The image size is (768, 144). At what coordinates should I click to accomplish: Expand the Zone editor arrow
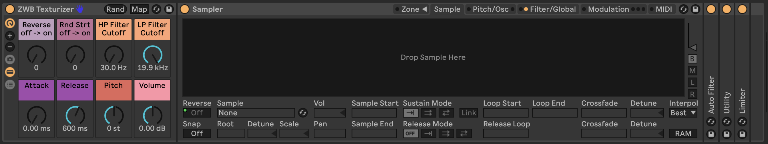[x=425, y=9]
